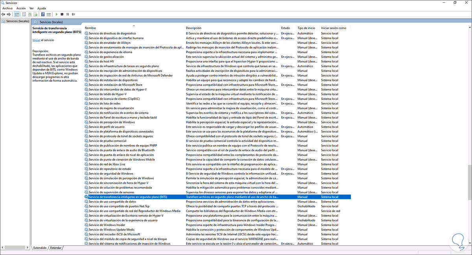Screen dimensions: 472x255
Task: Select Servicio de publicación de nombres de equipo PNRP
Action: click(217, 145)
